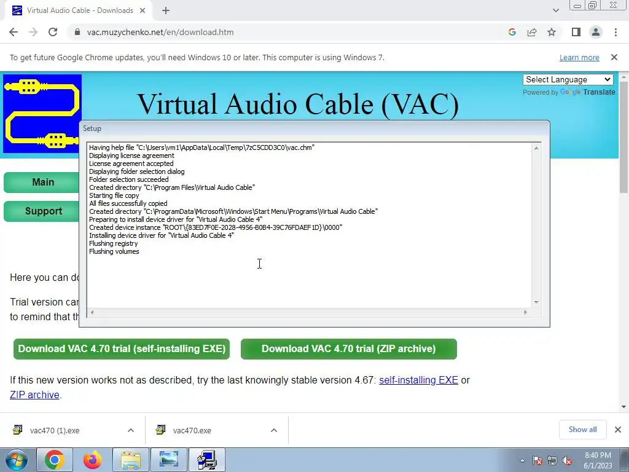Screen dimensions: 629x472
Task: Bookmark this page with the star icon
Action: 552,32
